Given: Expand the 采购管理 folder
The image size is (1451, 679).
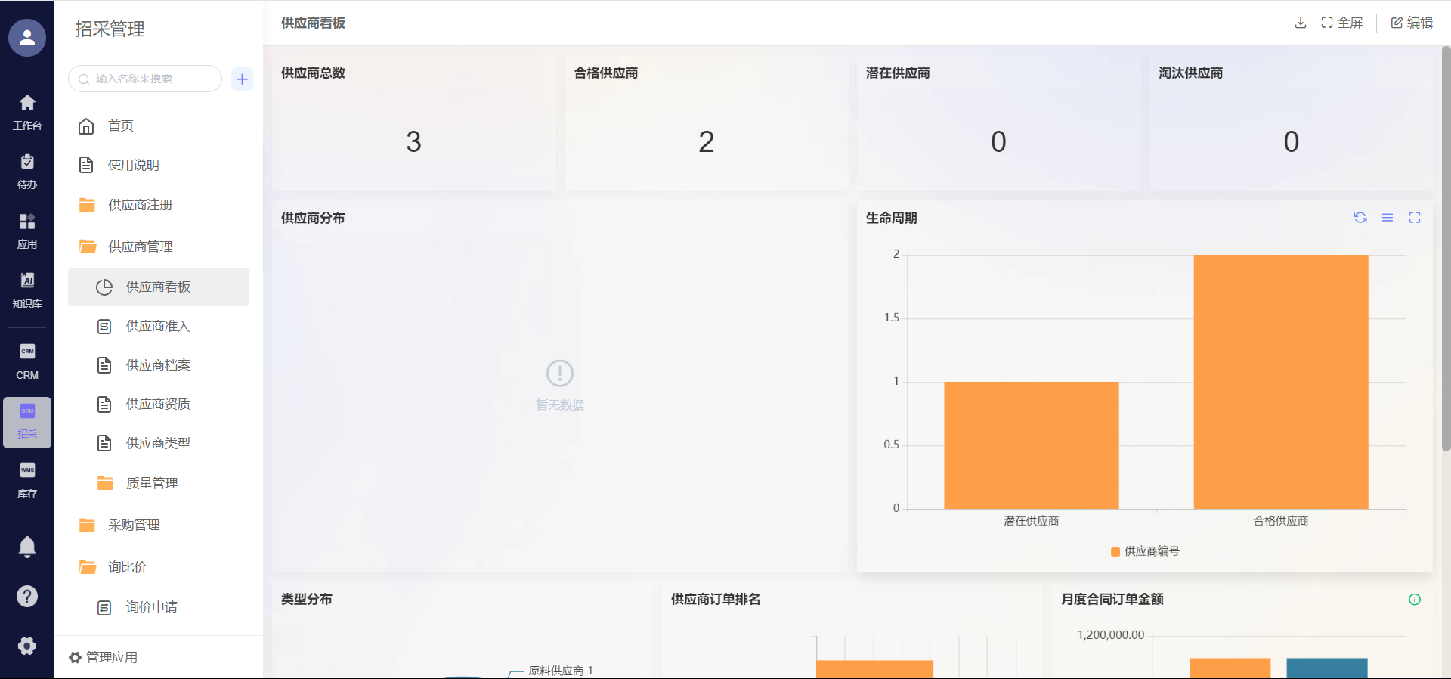Looking at the screenshot, I should click(x=134, y=525).
